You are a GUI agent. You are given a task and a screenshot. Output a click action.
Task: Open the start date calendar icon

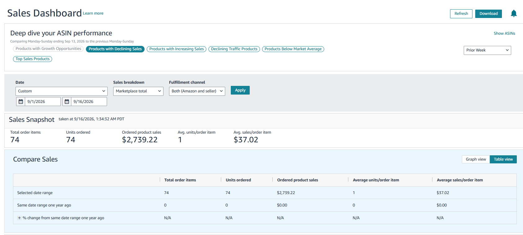[x=21, y=101]
